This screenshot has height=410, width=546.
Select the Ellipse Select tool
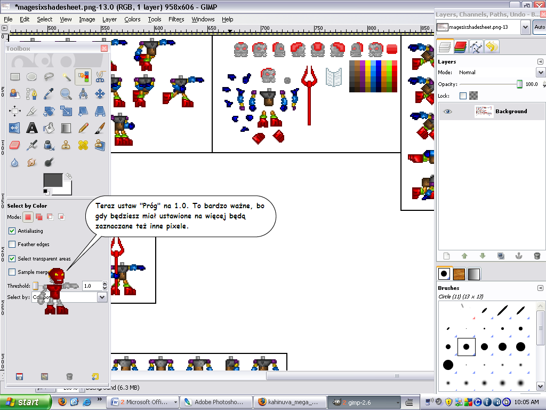click(31, 77)
